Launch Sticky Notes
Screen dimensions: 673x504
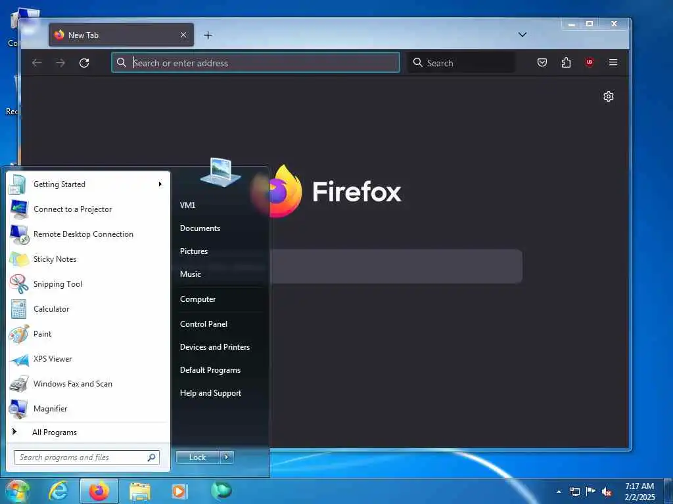(88, 259)
